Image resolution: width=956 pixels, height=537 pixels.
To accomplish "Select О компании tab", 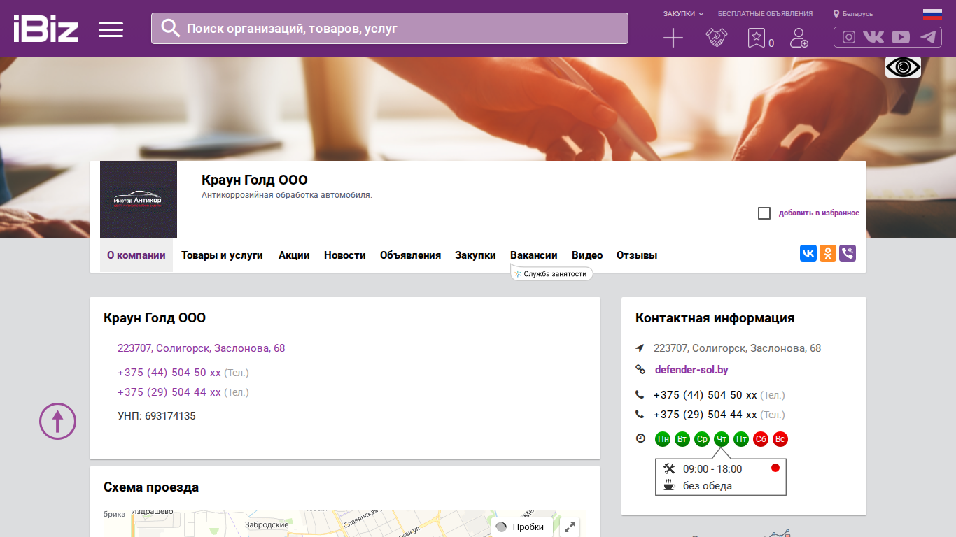I will point(136,255).
